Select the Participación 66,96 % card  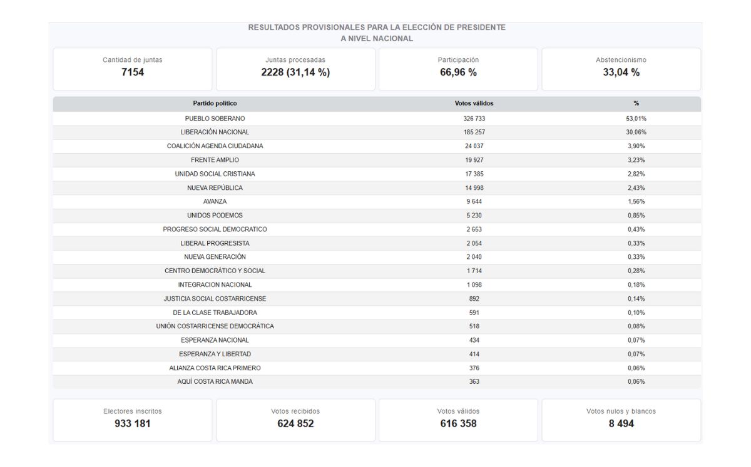pos(459,69)
